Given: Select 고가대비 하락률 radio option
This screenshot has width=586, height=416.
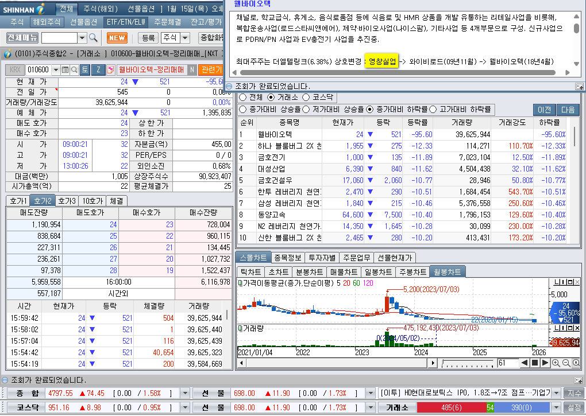Looking at the screenshot, I should point(433,110).
